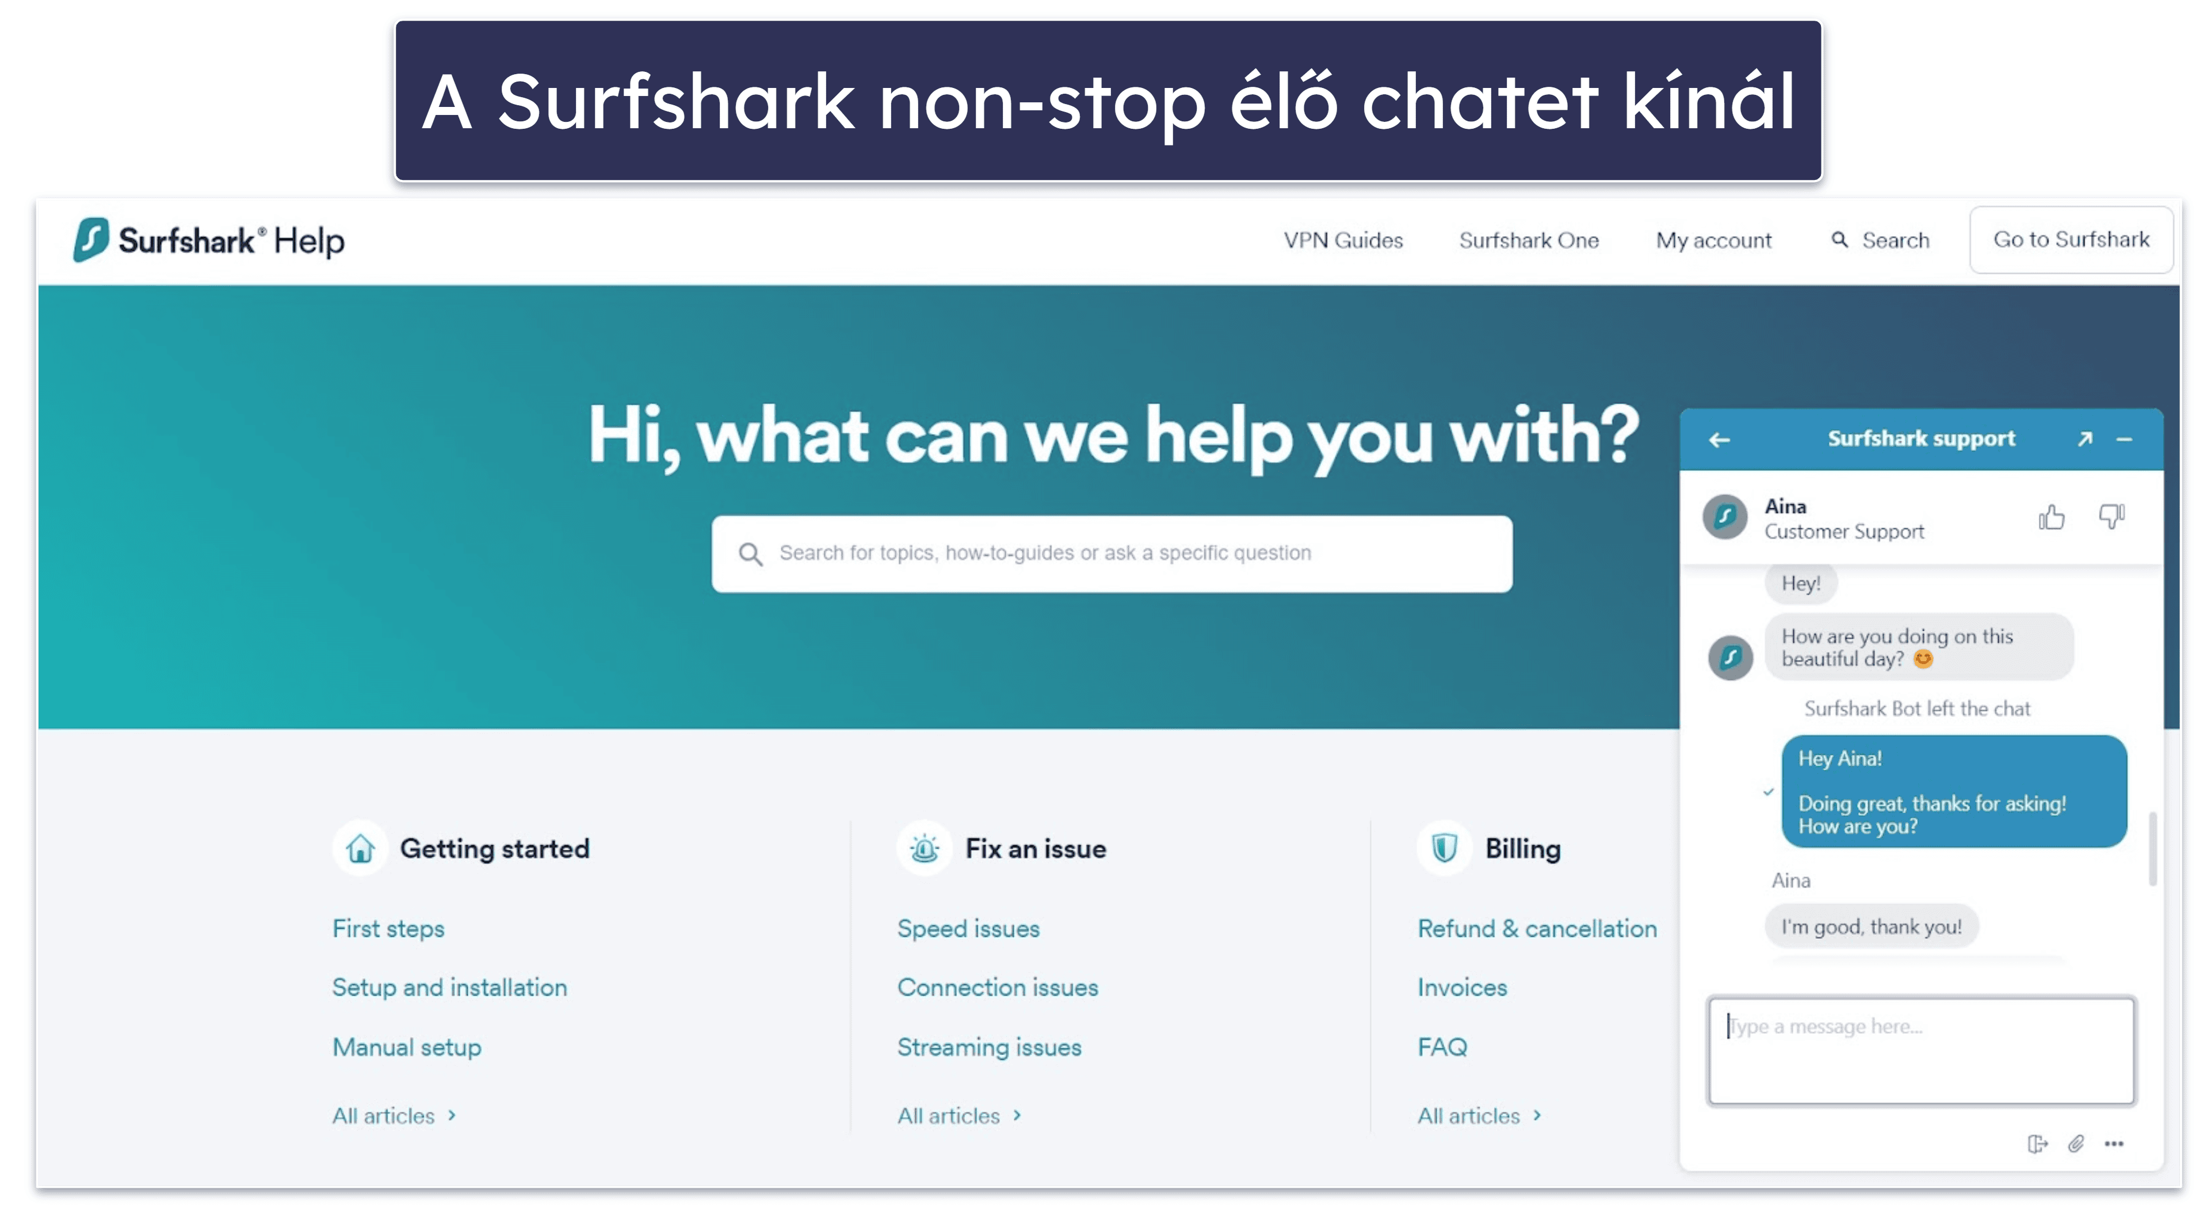Click the Fix an issue heading
Screen dimensions: 2207x1212
click(x=1035, y=849)
